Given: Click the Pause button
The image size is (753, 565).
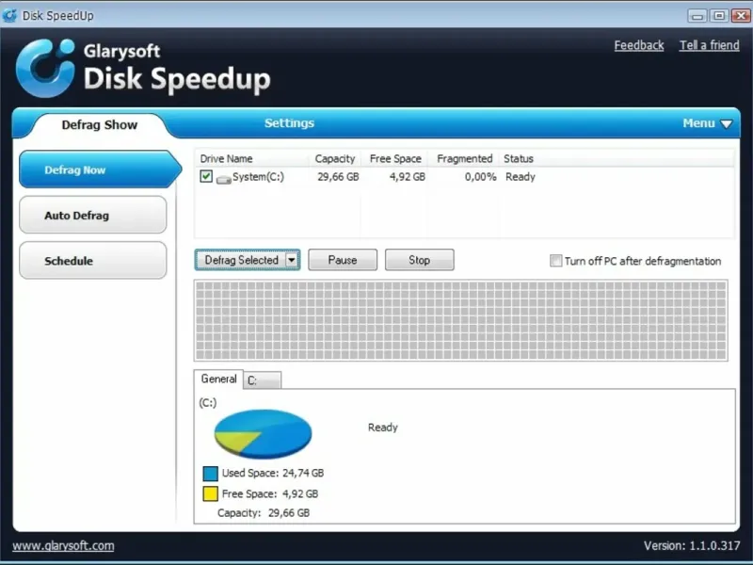Looking at the screenshot, I should tap(343, 260).
